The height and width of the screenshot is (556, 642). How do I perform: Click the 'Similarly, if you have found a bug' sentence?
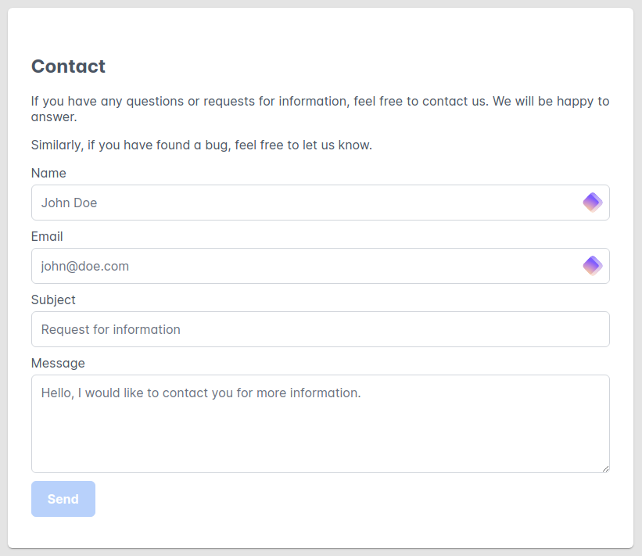click(x=201, y=145)
